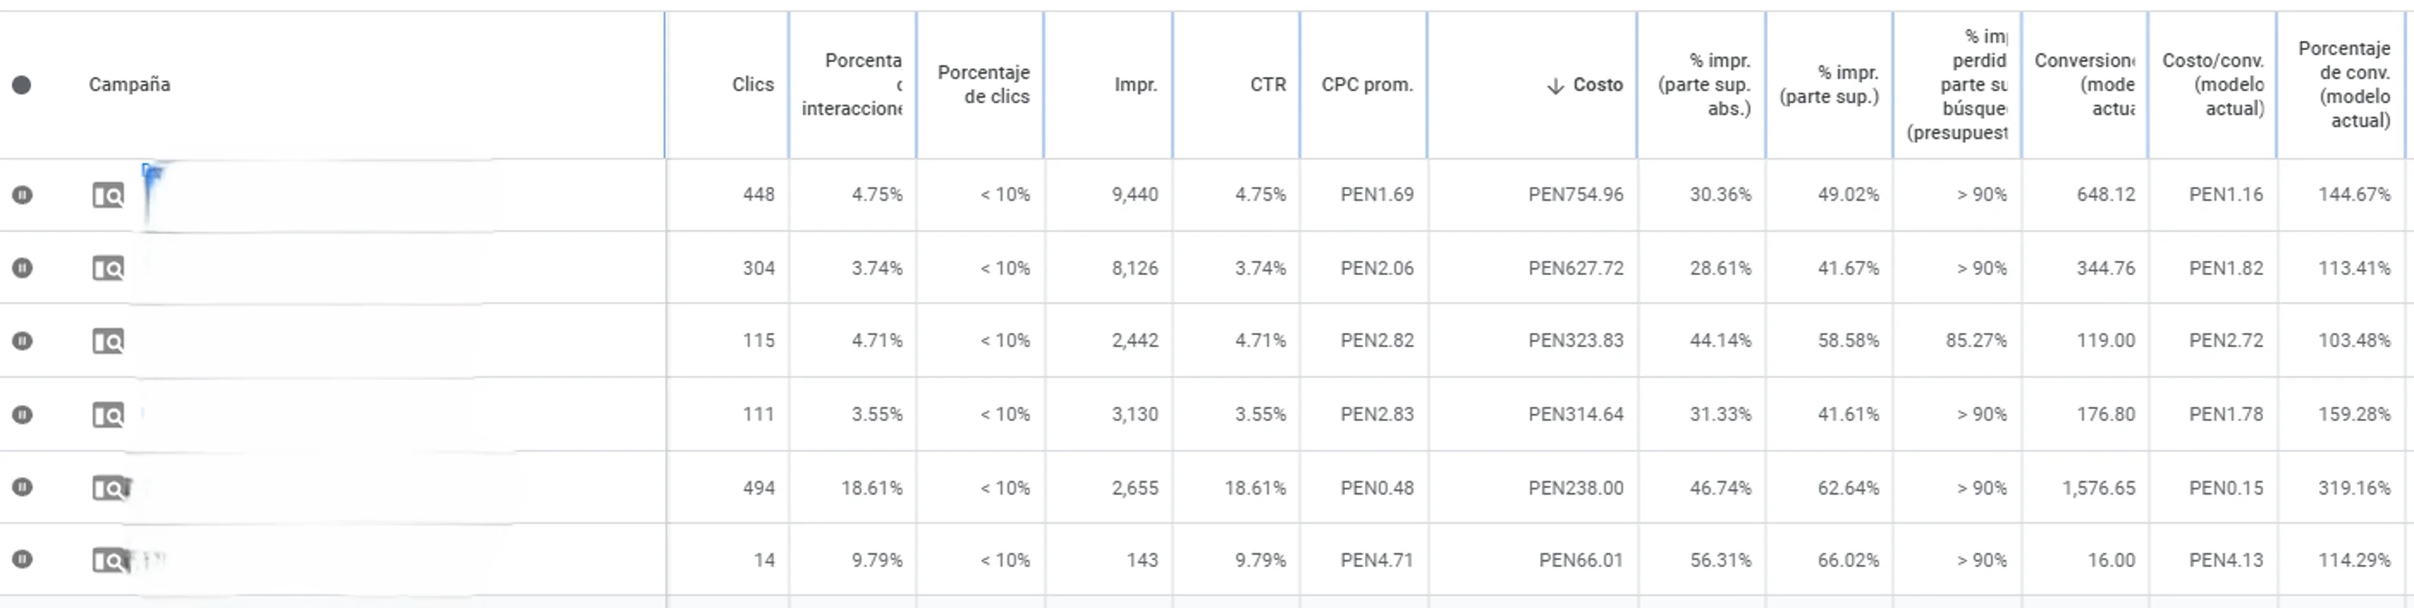This screenshot has height=608, width=2414.
Task: Click the campaign type icon on the fourth row
Action: (x=110, y=413)
